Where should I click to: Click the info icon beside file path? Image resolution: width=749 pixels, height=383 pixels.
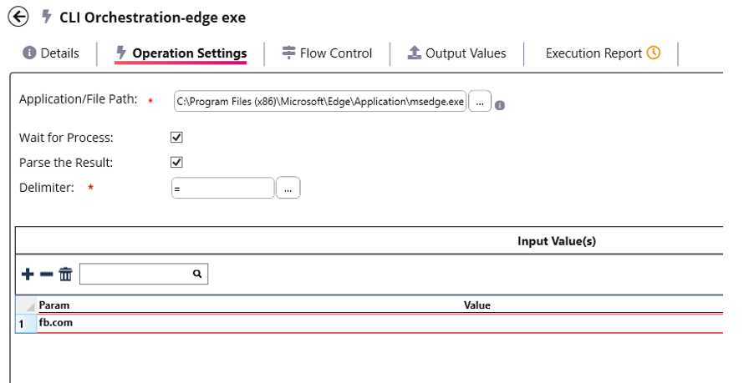[x=500, y=105]
